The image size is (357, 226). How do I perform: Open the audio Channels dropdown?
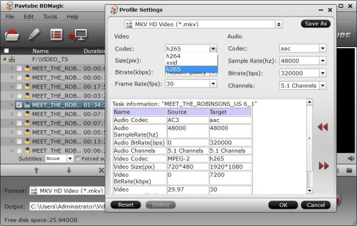pyautogui.click(x=322, y=86)
